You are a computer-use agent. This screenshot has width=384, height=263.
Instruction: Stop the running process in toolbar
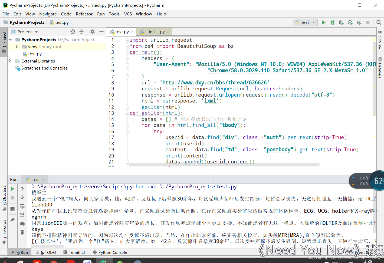368,22
